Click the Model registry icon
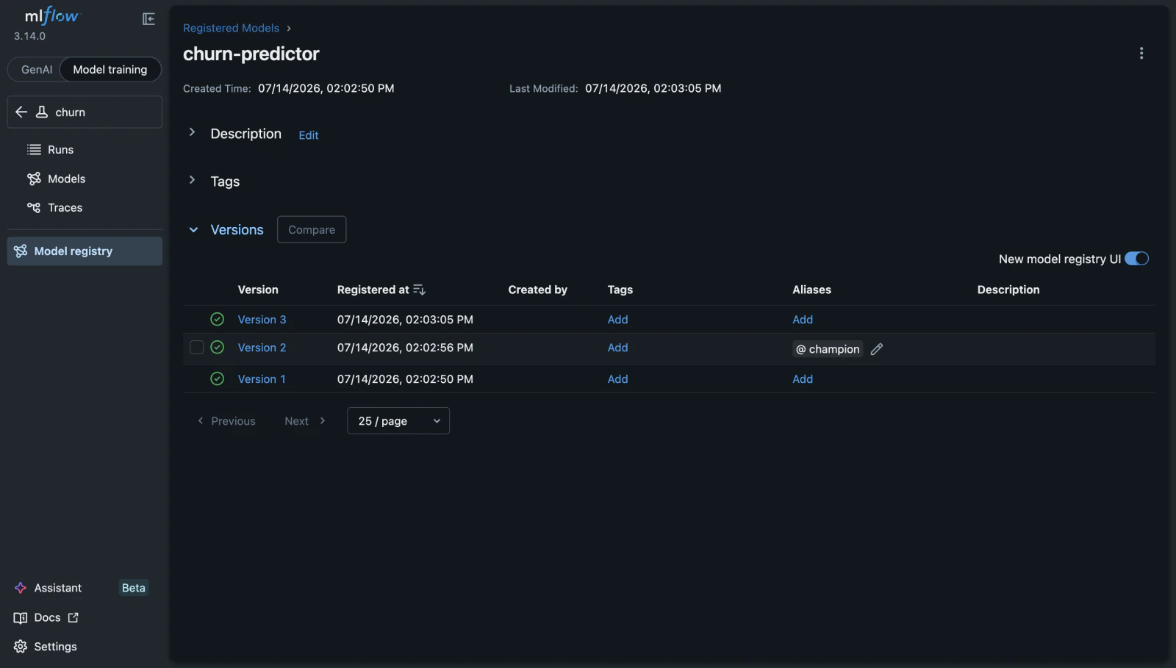Viewport: 1176px width, 668px height. [21, 251]
